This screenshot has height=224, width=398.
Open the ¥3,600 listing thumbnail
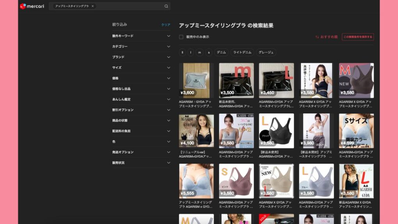click(x=196, y=80)
